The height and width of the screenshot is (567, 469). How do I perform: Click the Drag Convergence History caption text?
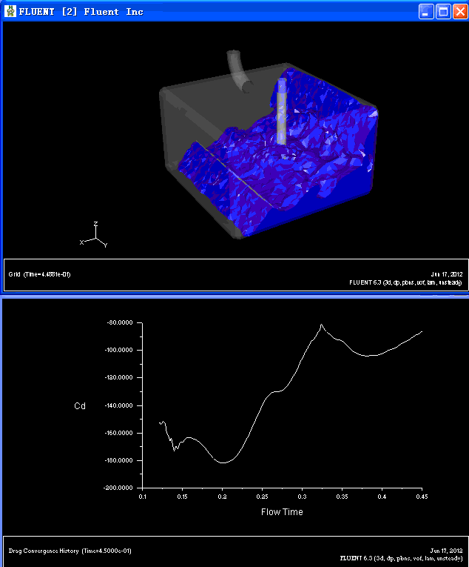[x=70, y=551]
